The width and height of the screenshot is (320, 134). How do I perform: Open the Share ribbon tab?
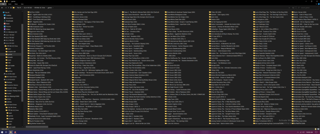coord(16,4)
